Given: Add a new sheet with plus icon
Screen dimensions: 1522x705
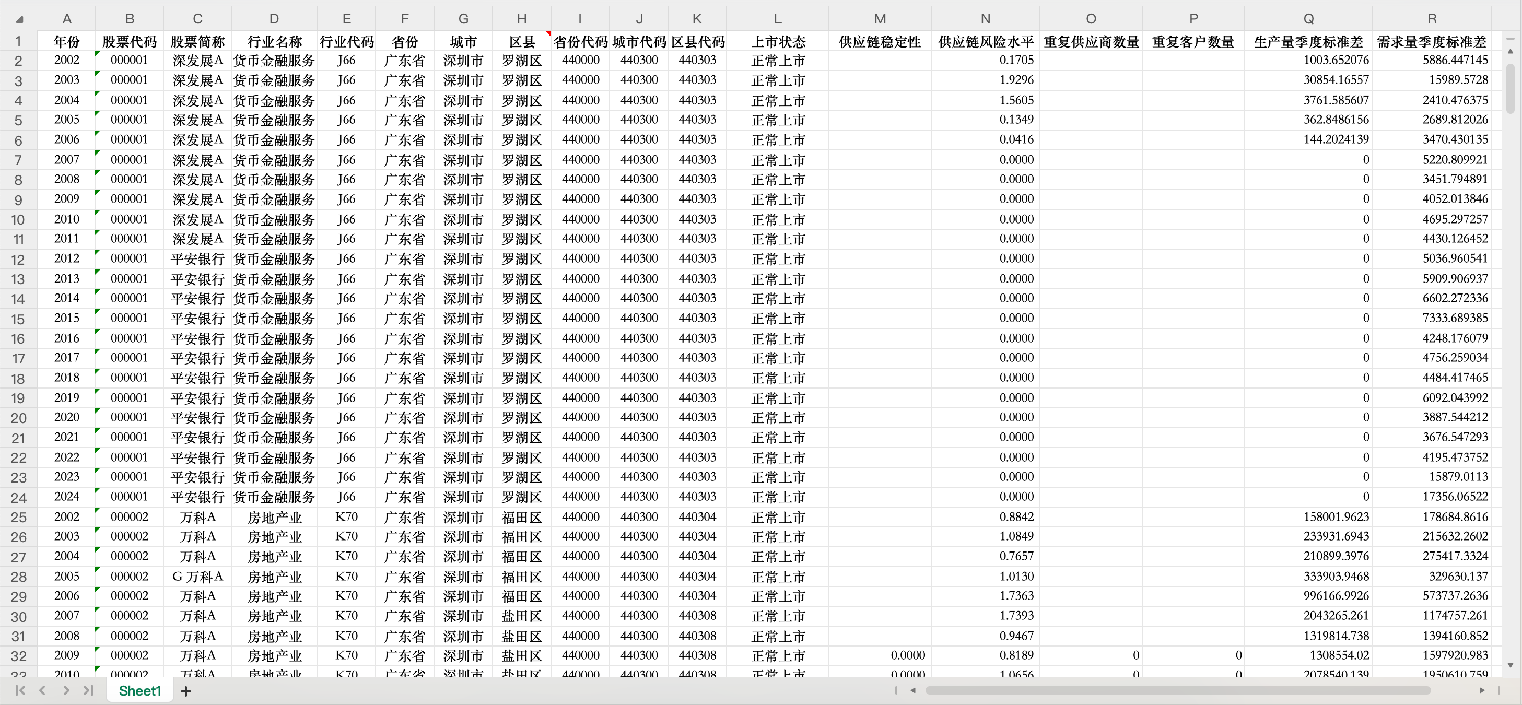Looking at the screenshot, I should (185, 691).
